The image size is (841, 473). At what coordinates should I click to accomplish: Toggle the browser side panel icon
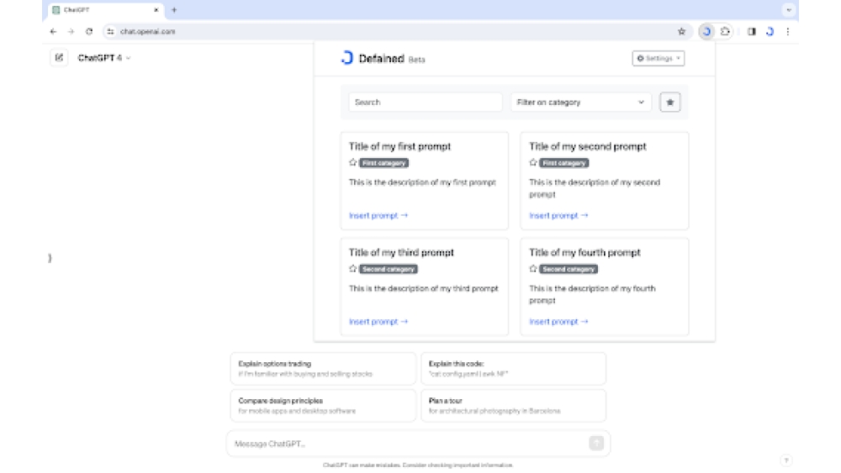[751, 32]
